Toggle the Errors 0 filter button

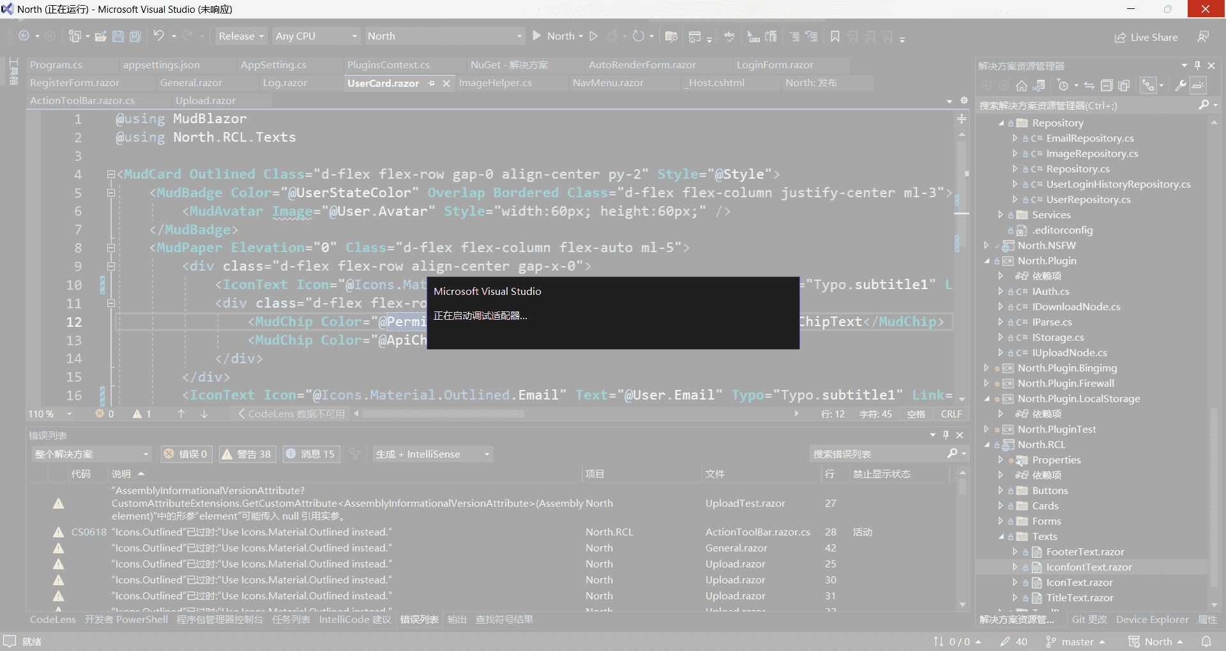point(186,454)
